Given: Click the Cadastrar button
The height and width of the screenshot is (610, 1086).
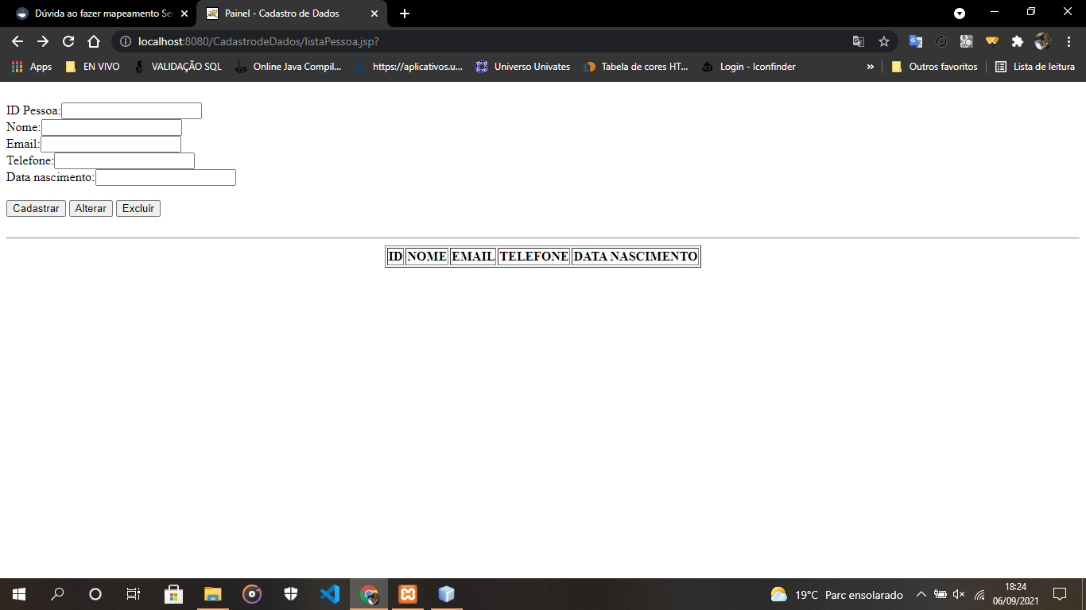Looking at the screenshot, I should 36,208.
